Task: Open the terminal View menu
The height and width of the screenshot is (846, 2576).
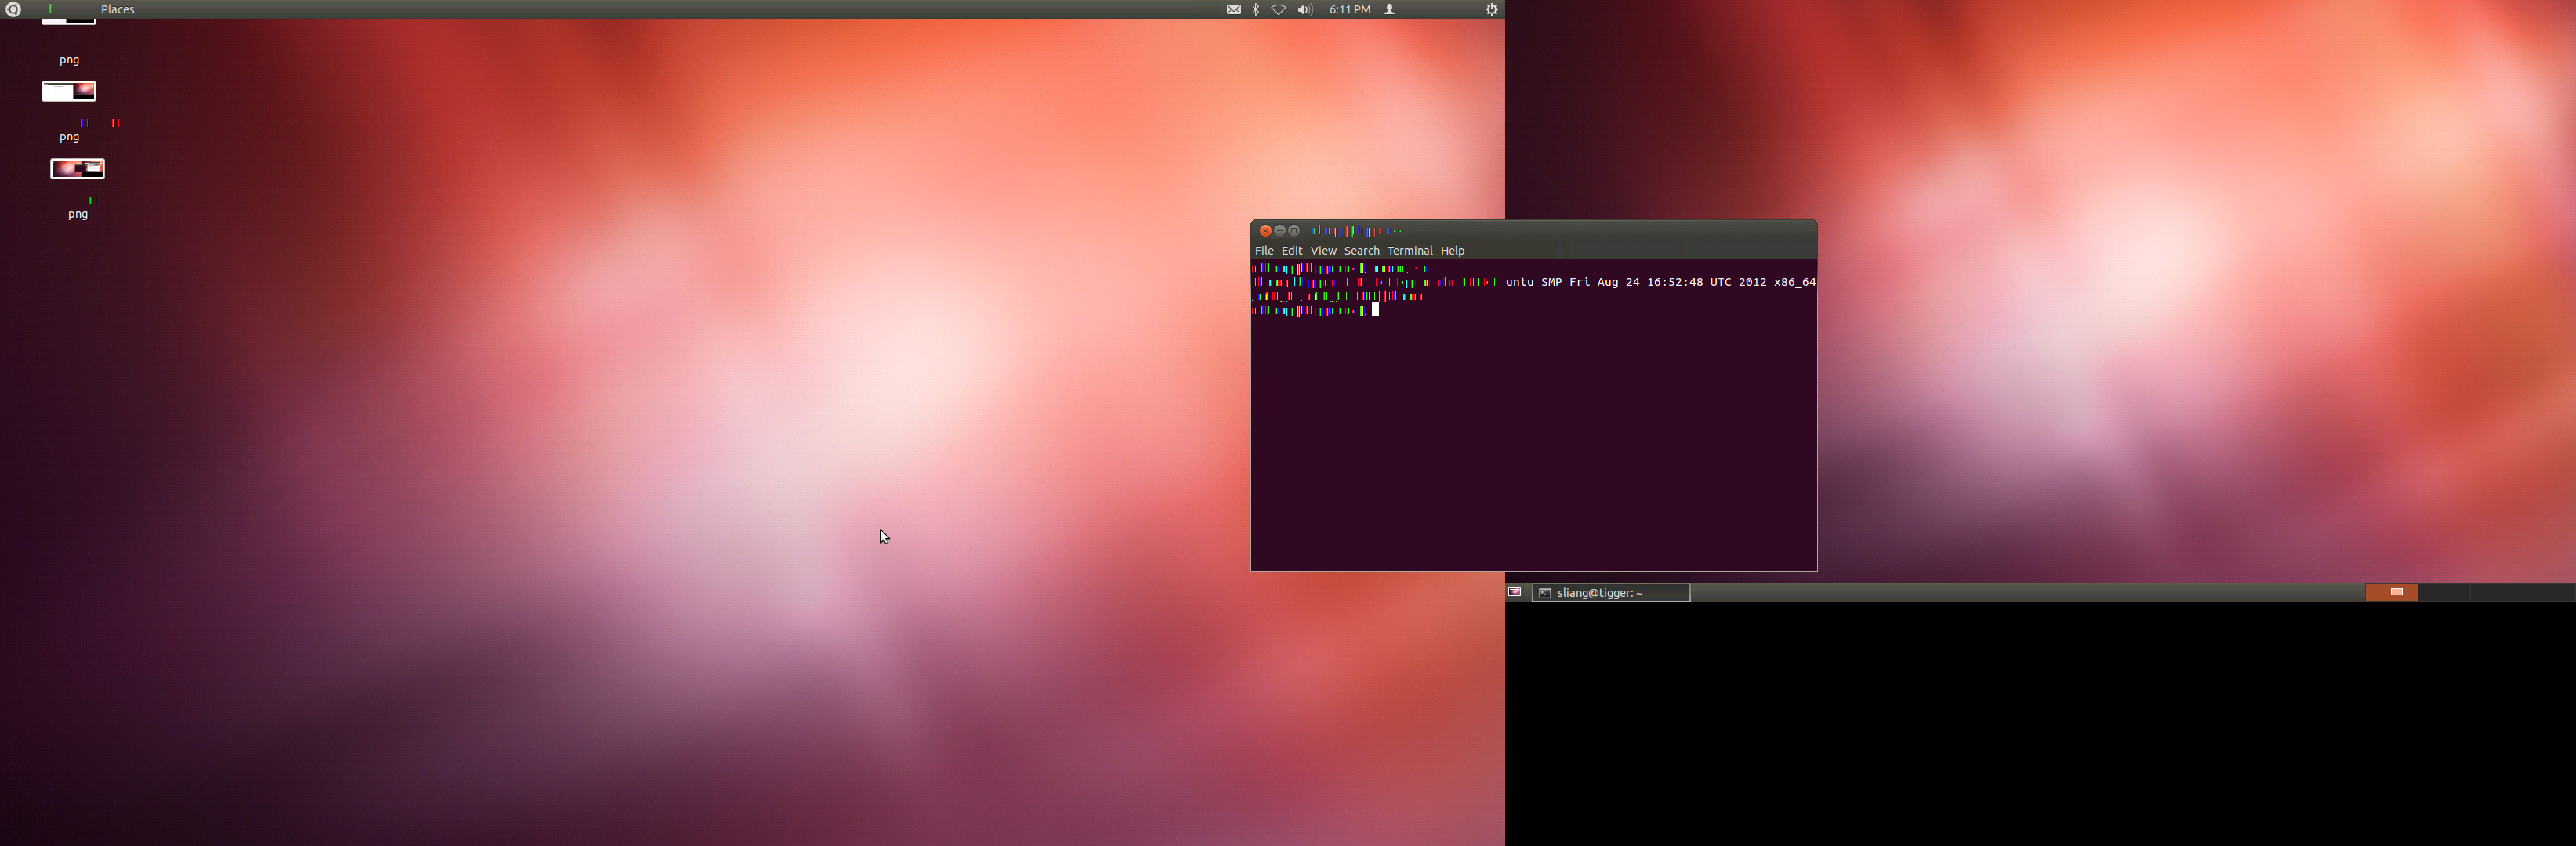Action: tap(1323, 251)
